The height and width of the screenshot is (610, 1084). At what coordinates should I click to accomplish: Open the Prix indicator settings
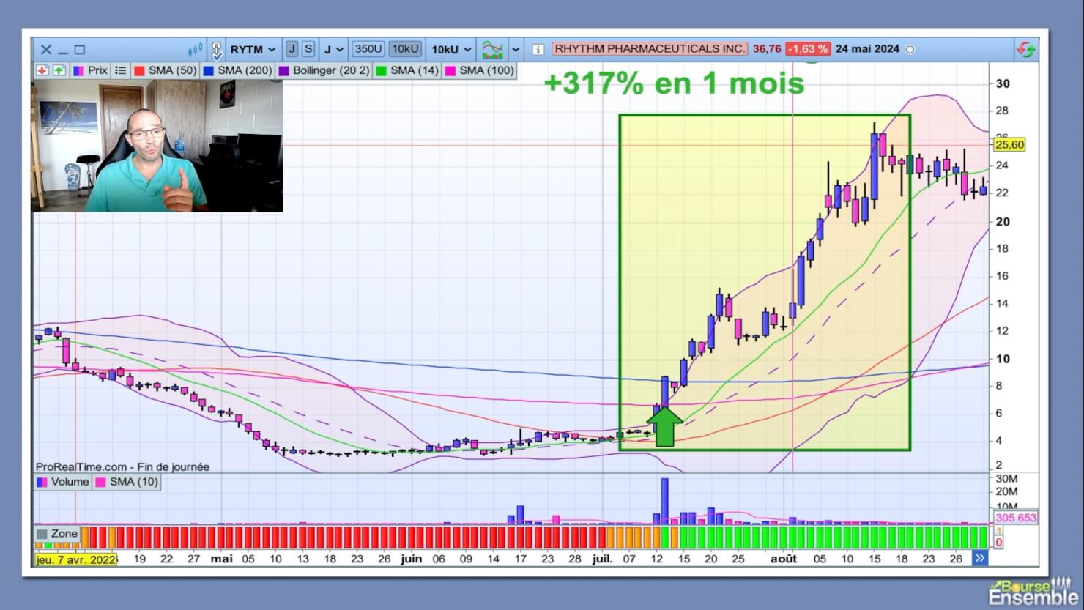point(90,70)
